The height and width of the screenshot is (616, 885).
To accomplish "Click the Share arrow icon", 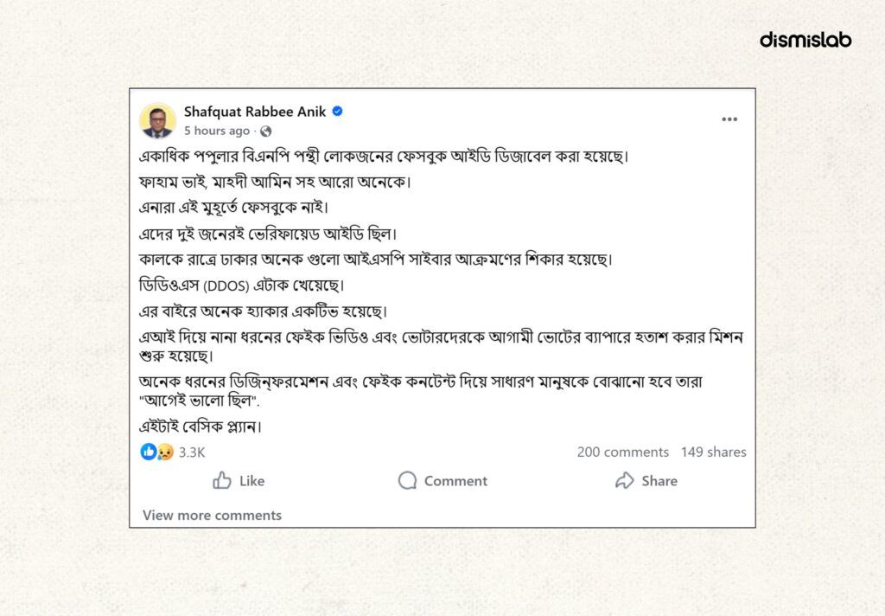I will (x=625, y=480).
